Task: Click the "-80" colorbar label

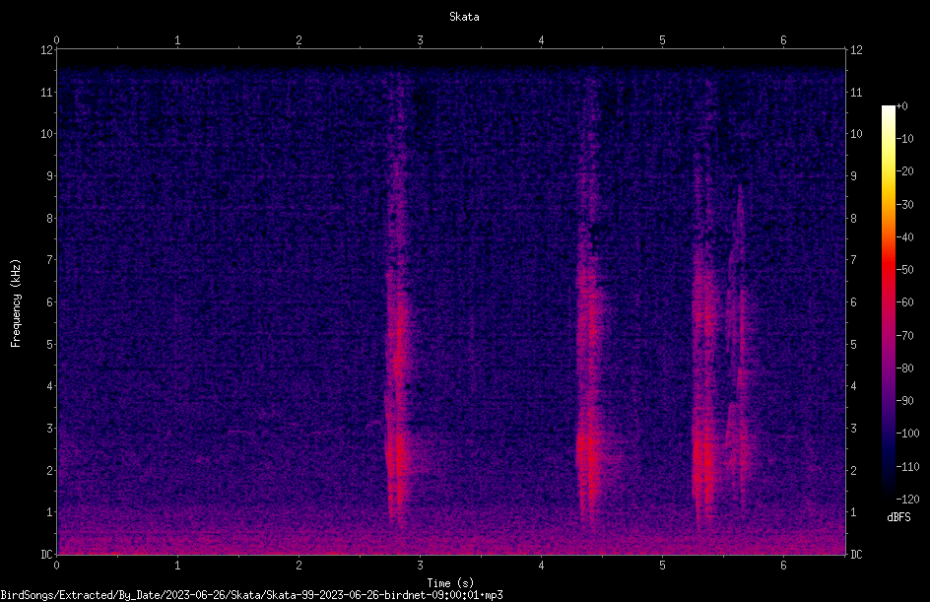Action: pyautogui.click(x=904, y=368)
